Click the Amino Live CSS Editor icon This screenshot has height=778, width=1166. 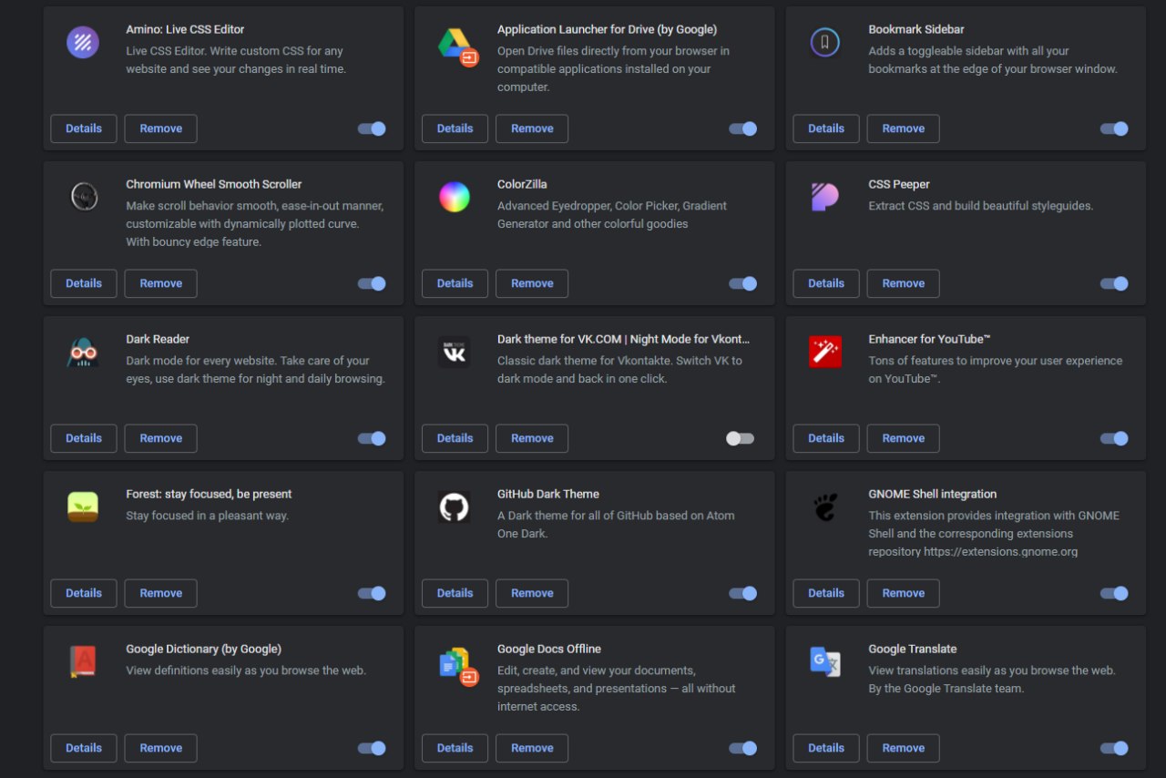pos(83,42)
